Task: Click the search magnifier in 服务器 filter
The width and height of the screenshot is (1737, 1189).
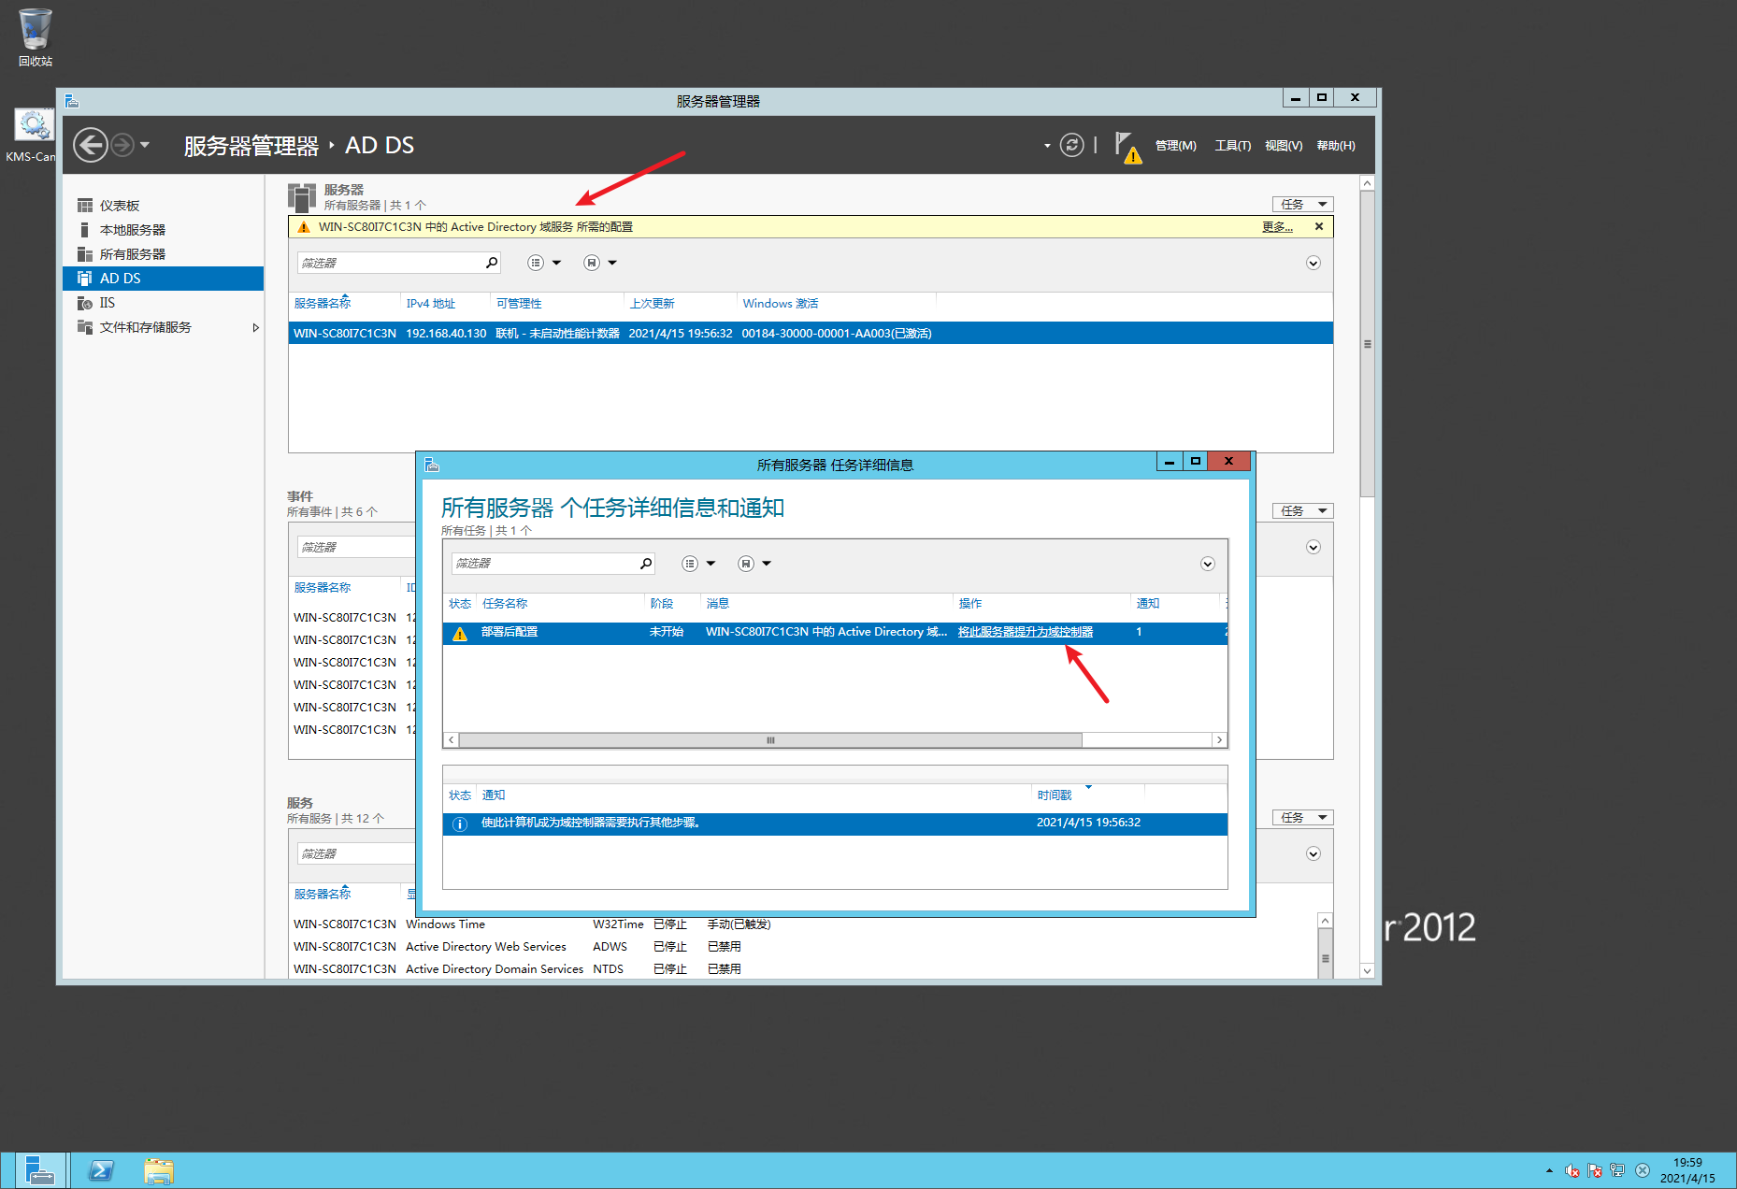Action: coord(492,263)
